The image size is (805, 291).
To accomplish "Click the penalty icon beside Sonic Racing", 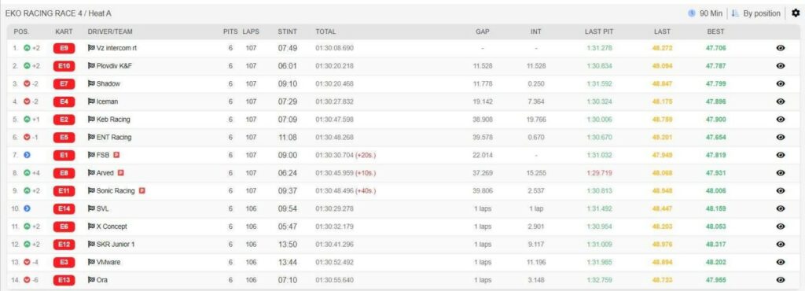I will coord(142,191).
